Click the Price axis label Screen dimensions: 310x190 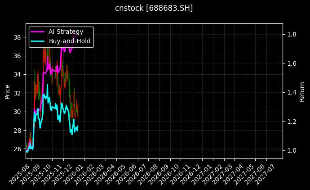pyautogui.click(x=7, y=91)
